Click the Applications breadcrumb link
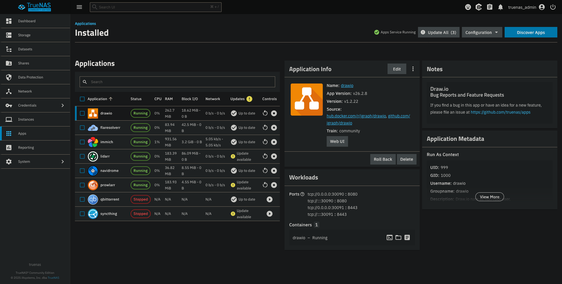The image size is (562, 284). [x=85, y=24]
